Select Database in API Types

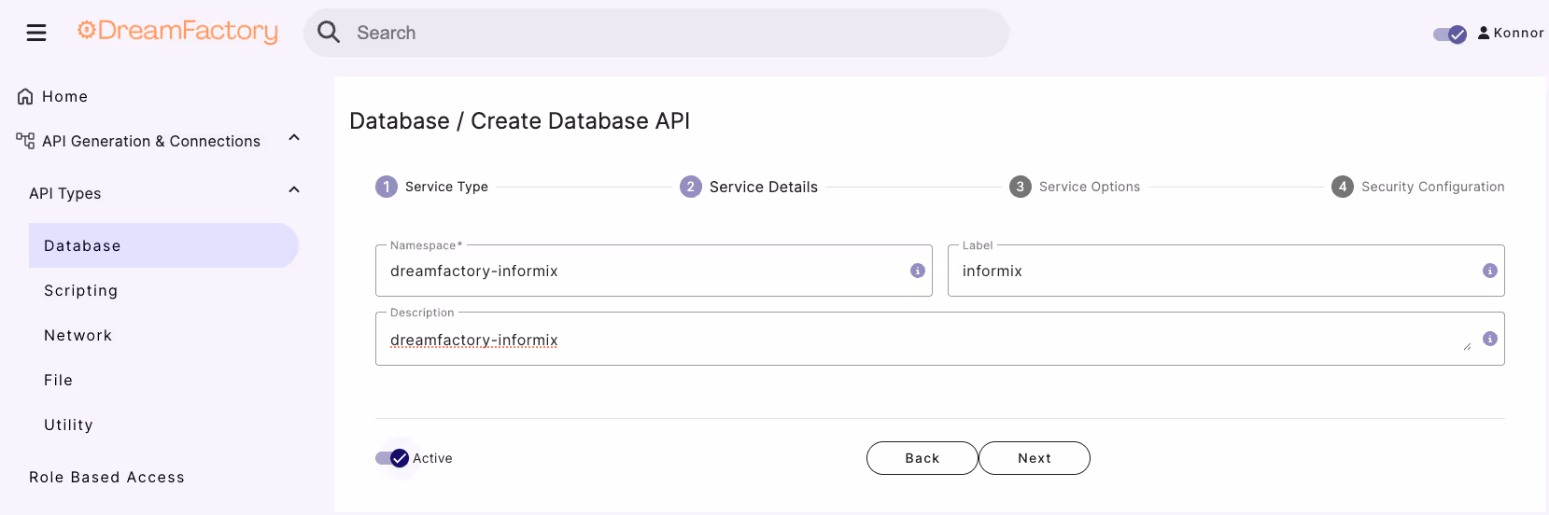click(x=163, y=245)
